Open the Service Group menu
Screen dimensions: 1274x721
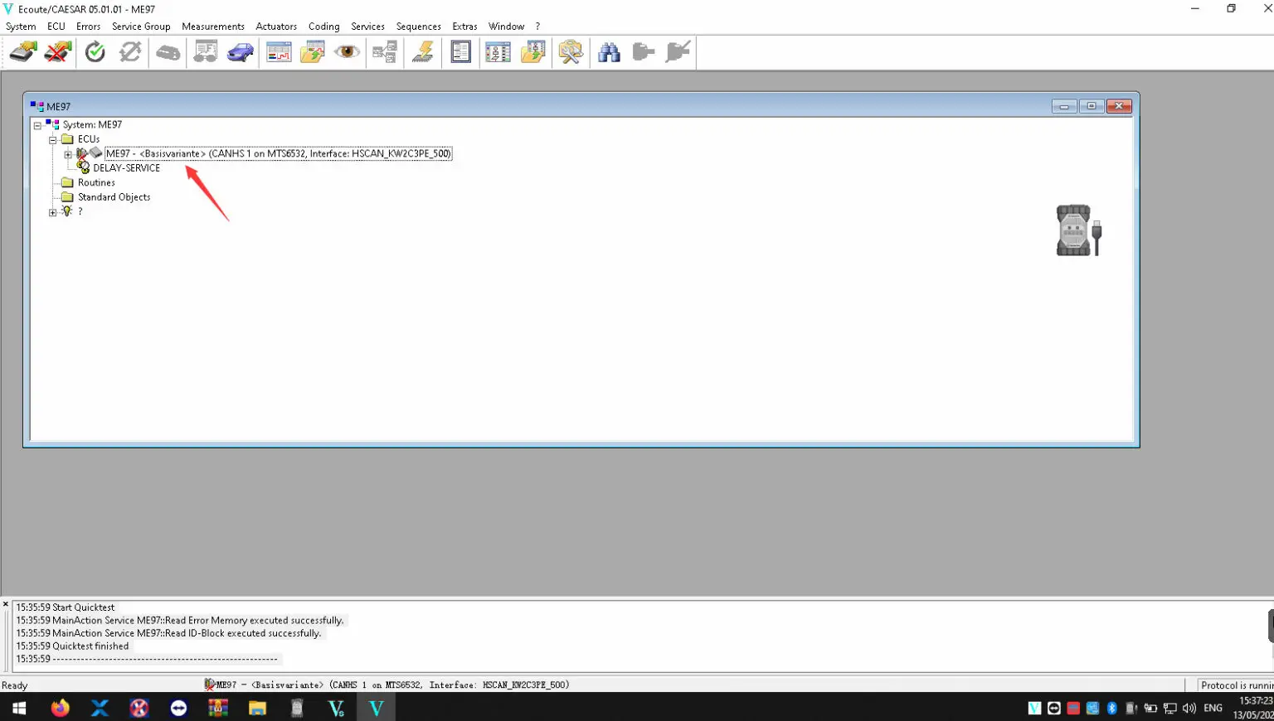point(141,27)
